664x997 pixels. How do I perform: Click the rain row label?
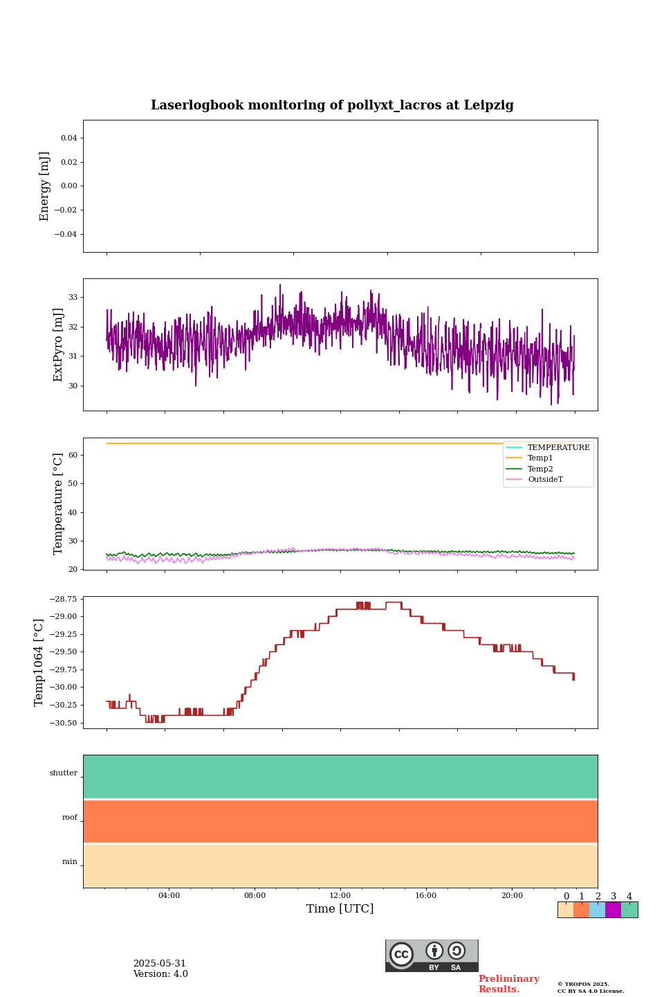coord(70,862)
